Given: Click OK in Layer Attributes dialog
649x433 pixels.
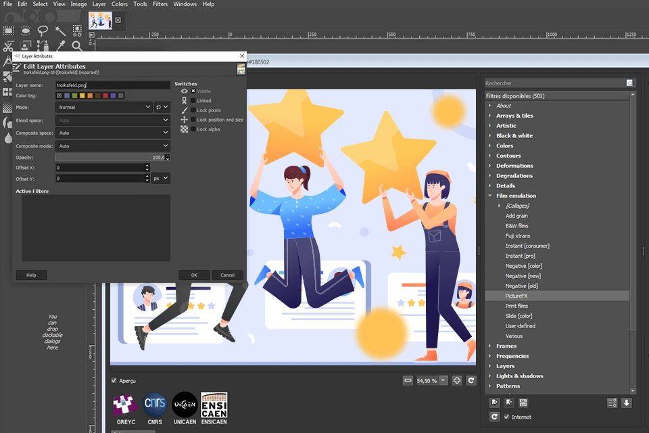Looking at the screenshot, I should [x=194, y=275].
